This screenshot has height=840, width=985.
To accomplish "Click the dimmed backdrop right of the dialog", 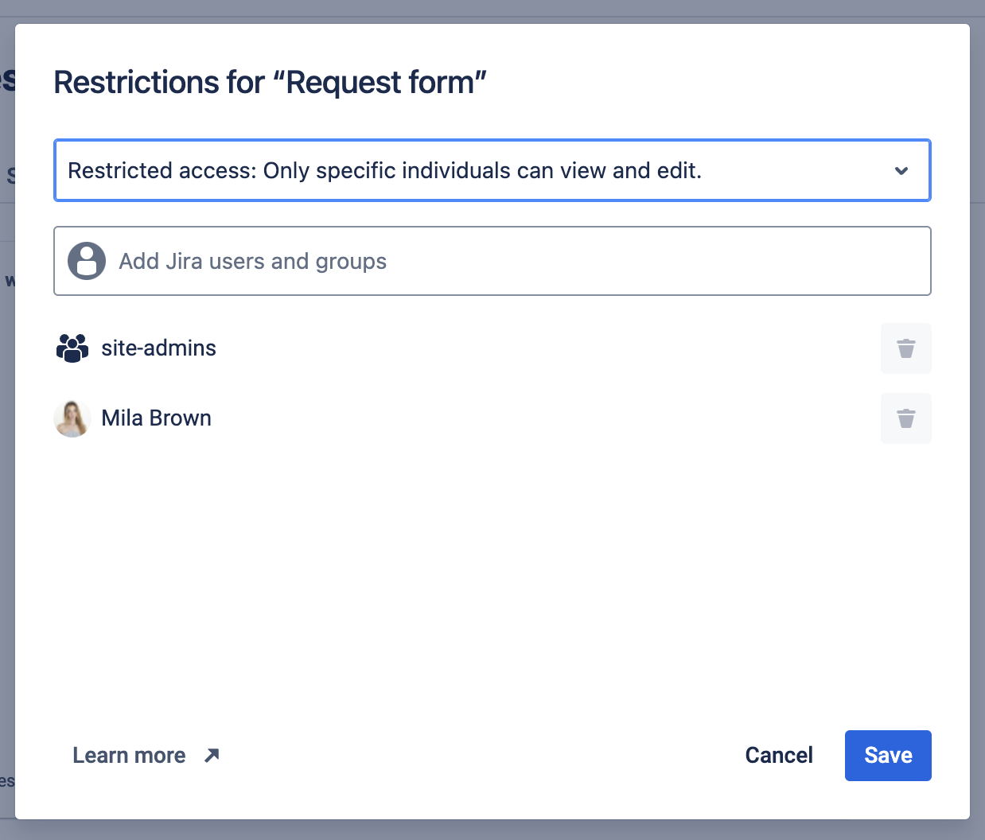I will tap(978, 477).
